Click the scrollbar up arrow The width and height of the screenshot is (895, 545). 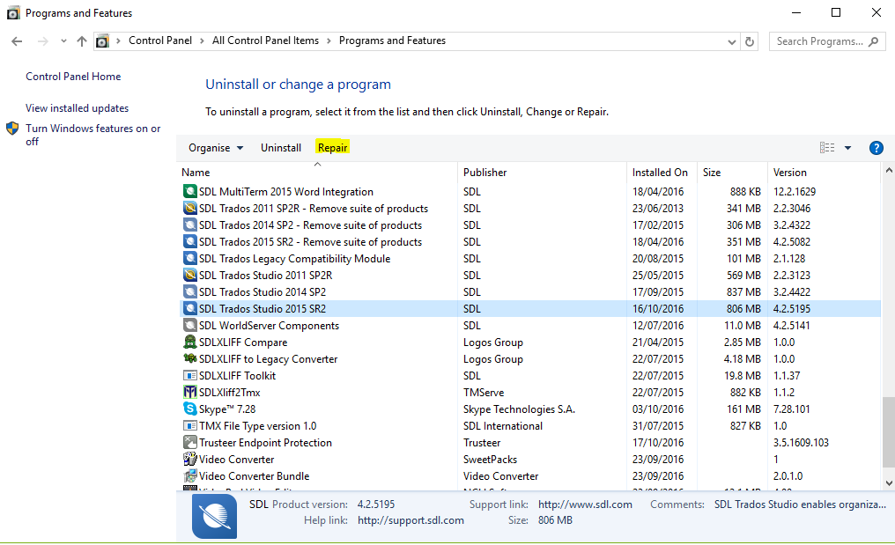pos(889,170)
